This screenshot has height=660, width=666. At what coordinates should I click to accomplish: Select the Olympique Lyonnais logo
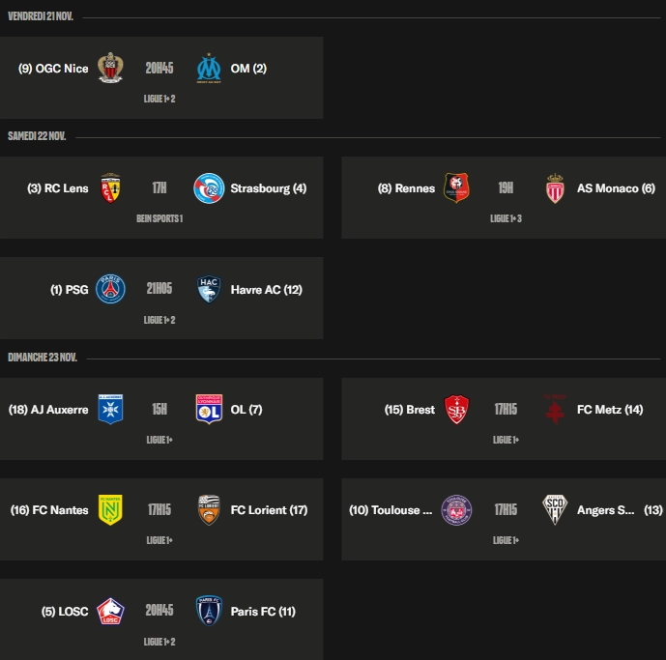[x=209, y=409]
